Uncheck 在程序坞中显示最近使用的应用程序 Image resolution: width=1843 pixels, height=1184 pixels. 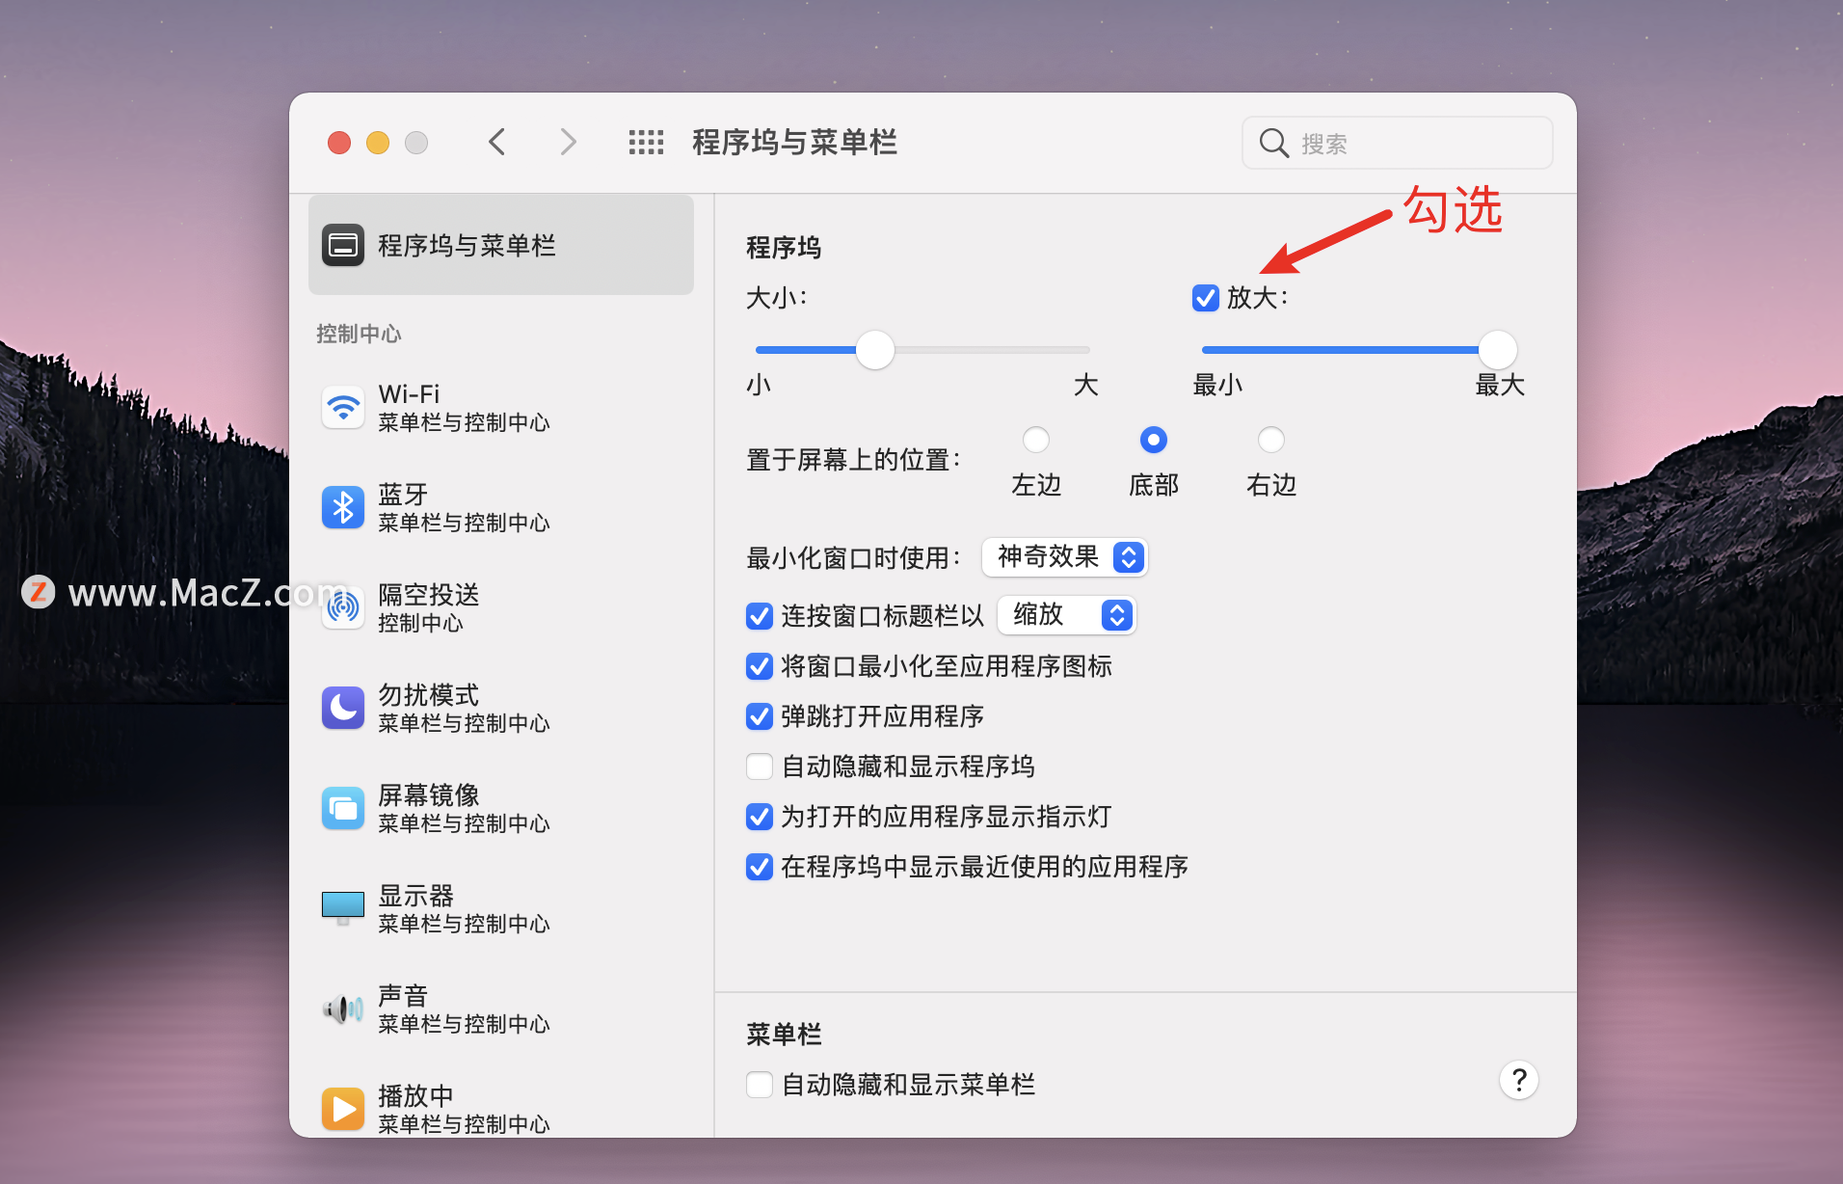pyautogui.click(x=760, y=867)
